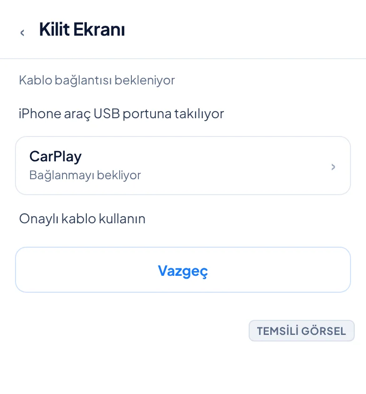Click the word CarPlay inside the card
This screenshot has height=394, width=366.
[x=55, y=157]
